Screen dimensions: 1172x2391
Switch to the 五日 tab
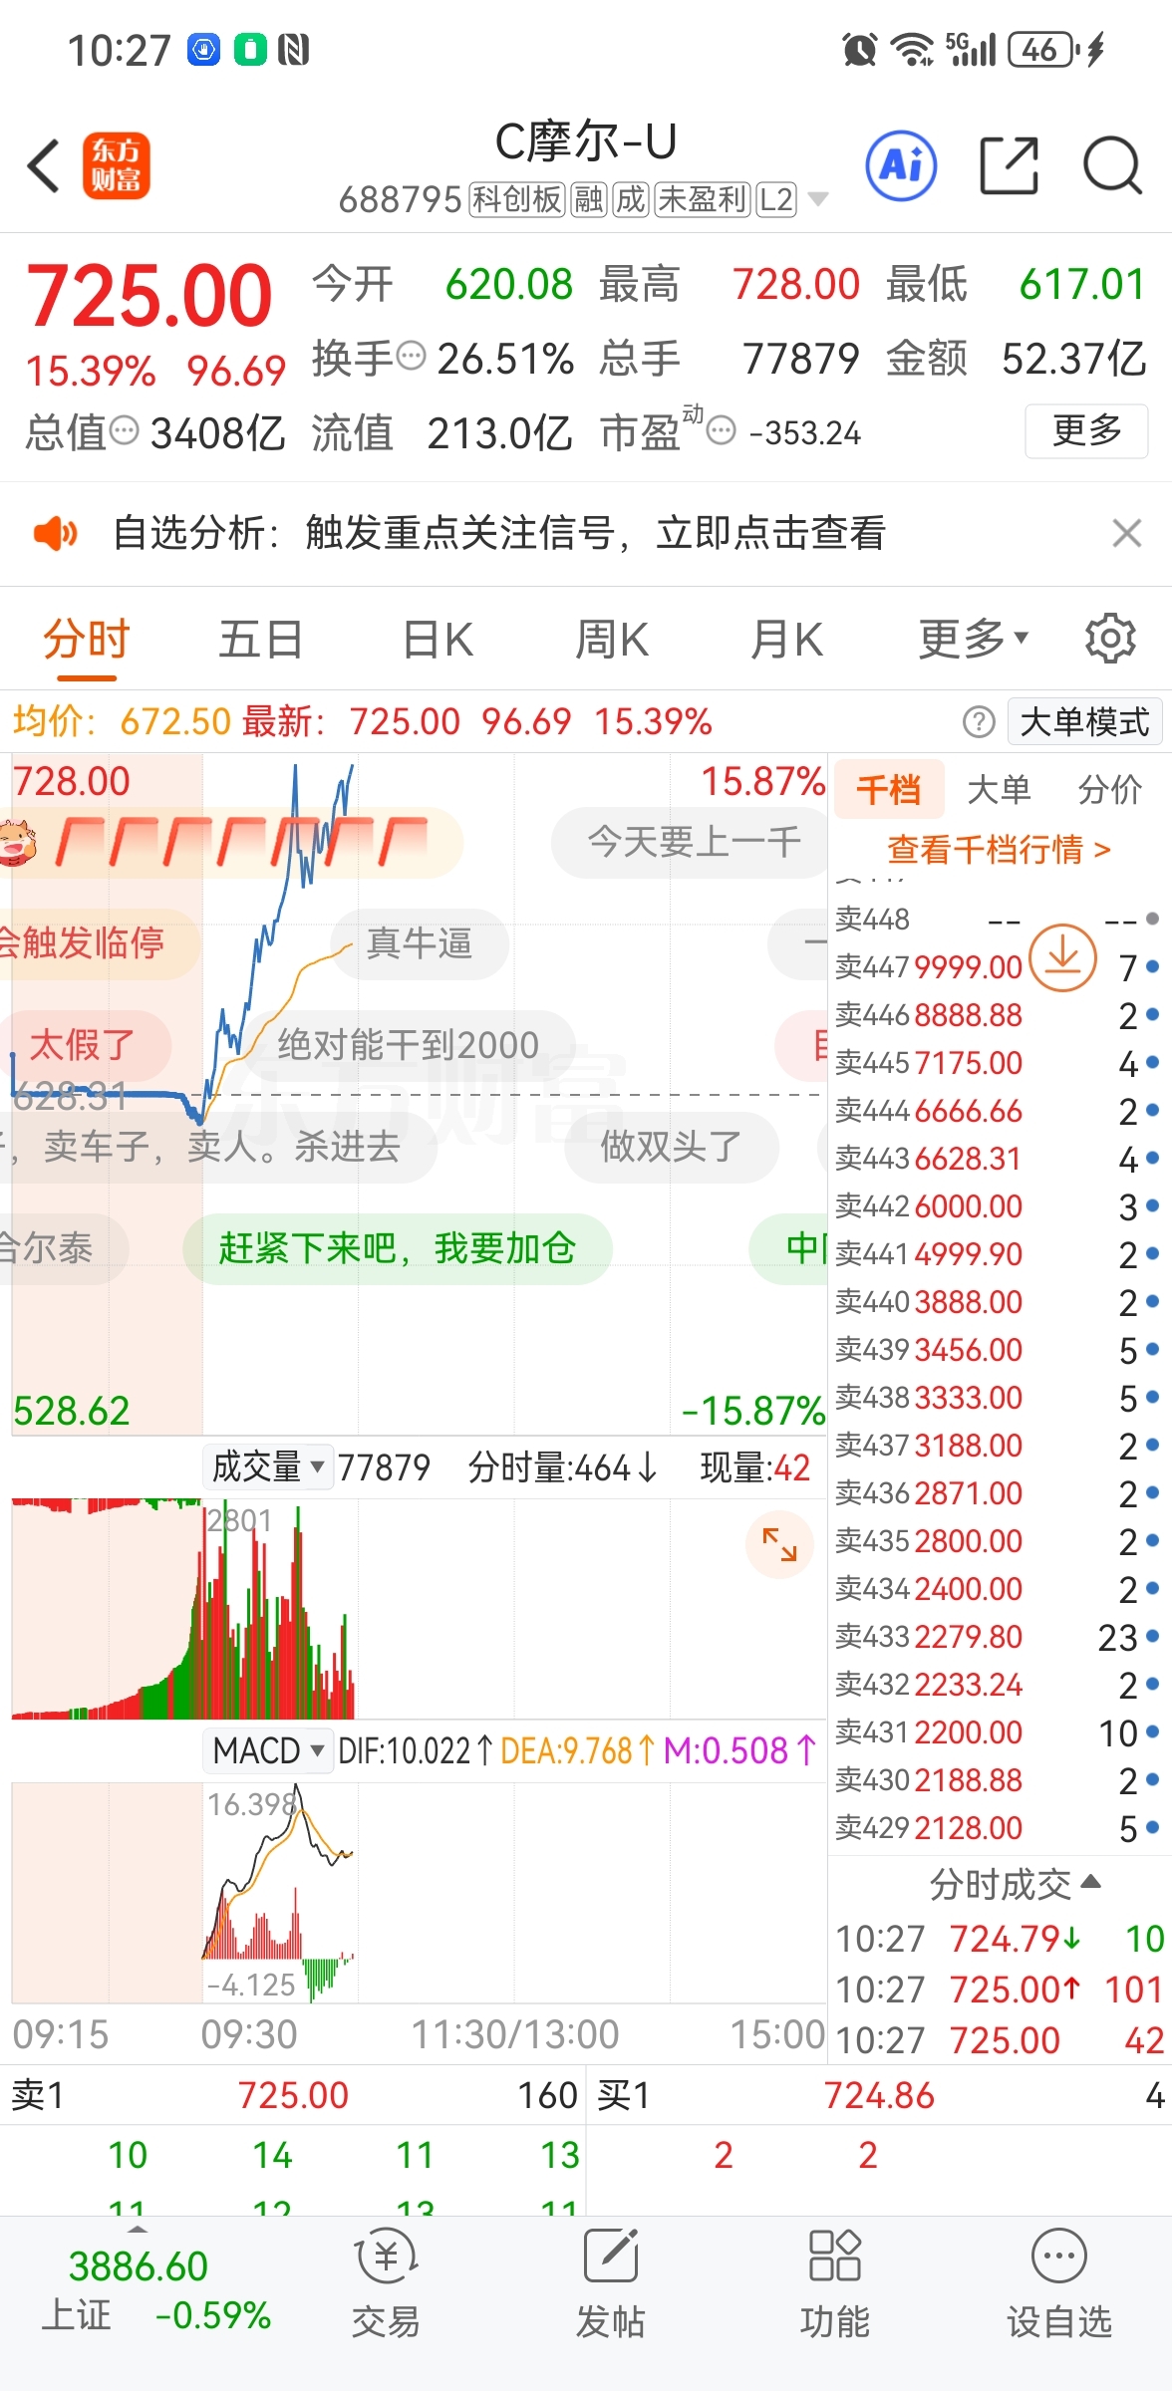point(261,639)
